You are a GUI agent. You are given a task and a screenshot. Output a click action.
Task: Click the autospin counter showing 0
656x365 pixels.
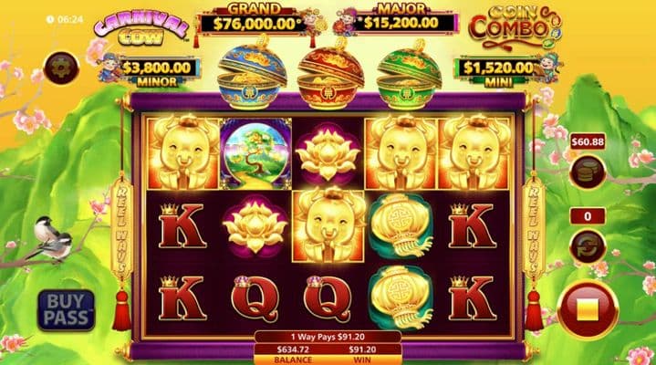(588, 216)
